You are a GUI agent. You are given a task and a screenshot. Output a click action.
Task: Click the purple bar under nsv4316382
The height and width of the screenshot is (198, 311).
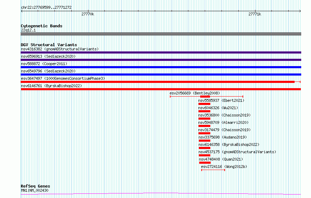[x=161, y=52]
